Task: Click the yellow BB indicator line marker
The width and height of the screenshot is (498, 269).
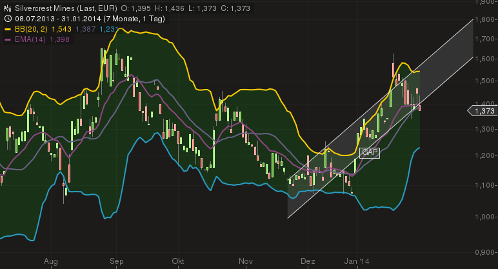Action: pyautogui.click(x=8, y=30)
